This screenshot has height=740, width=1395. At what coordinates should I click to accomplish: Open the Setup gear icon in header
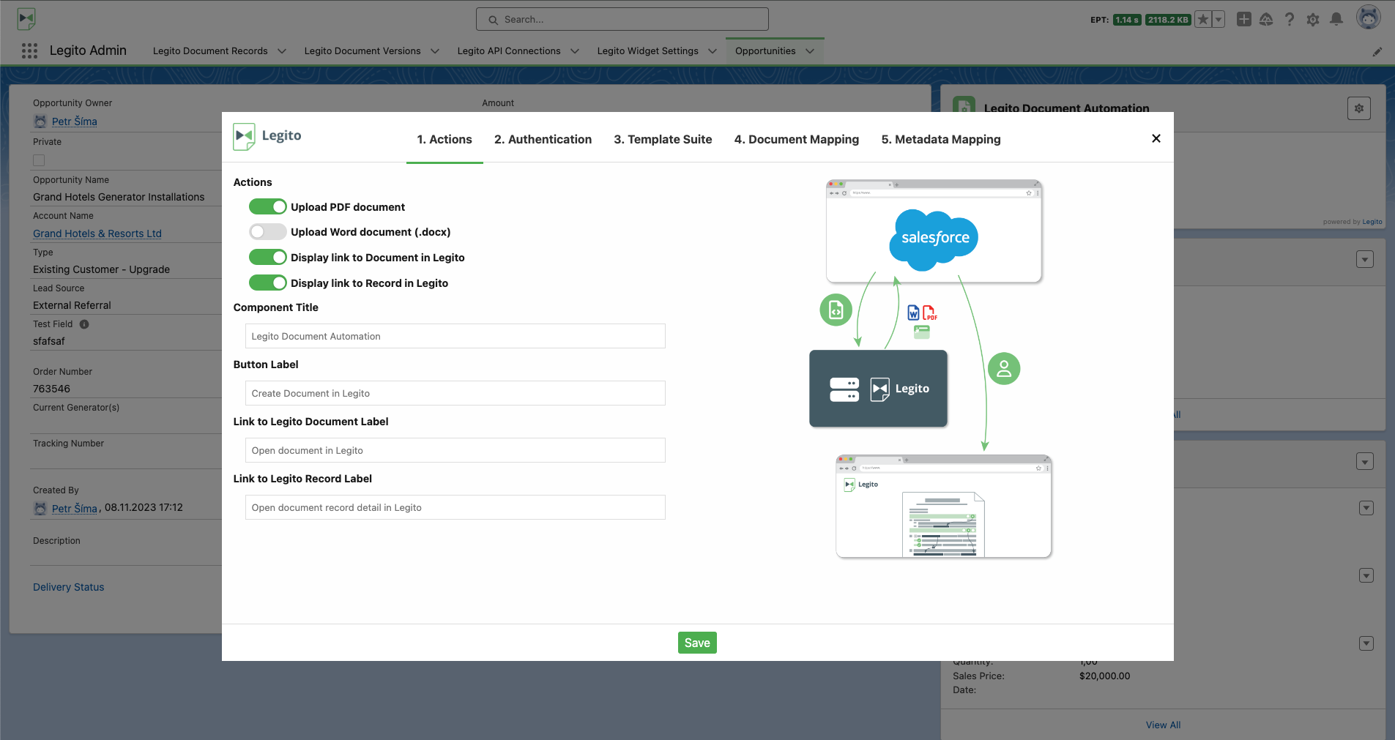click(x=1313, y=20)
